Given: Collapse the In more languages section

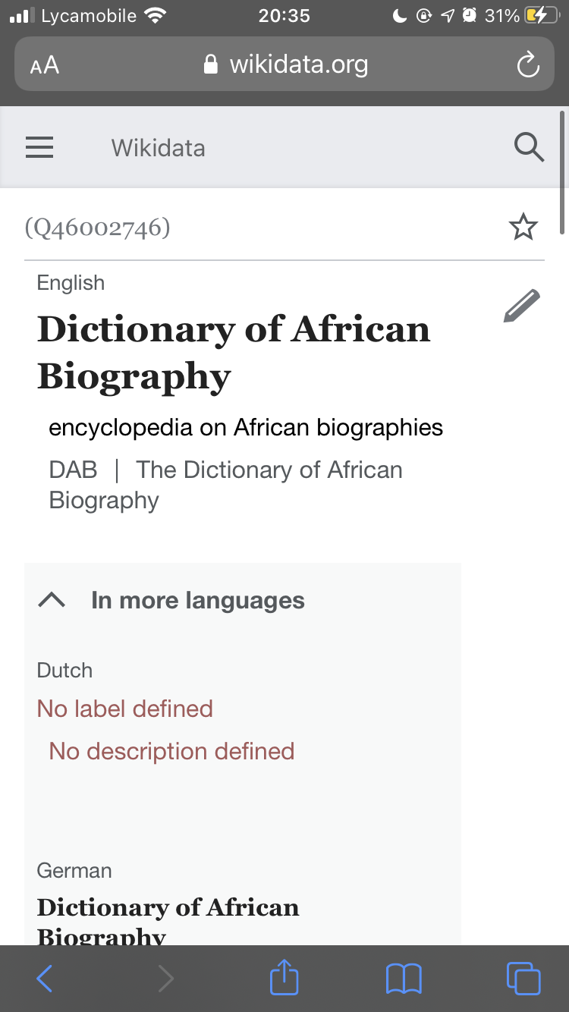Looking at the screenshot, I should [x=52, y=600].
